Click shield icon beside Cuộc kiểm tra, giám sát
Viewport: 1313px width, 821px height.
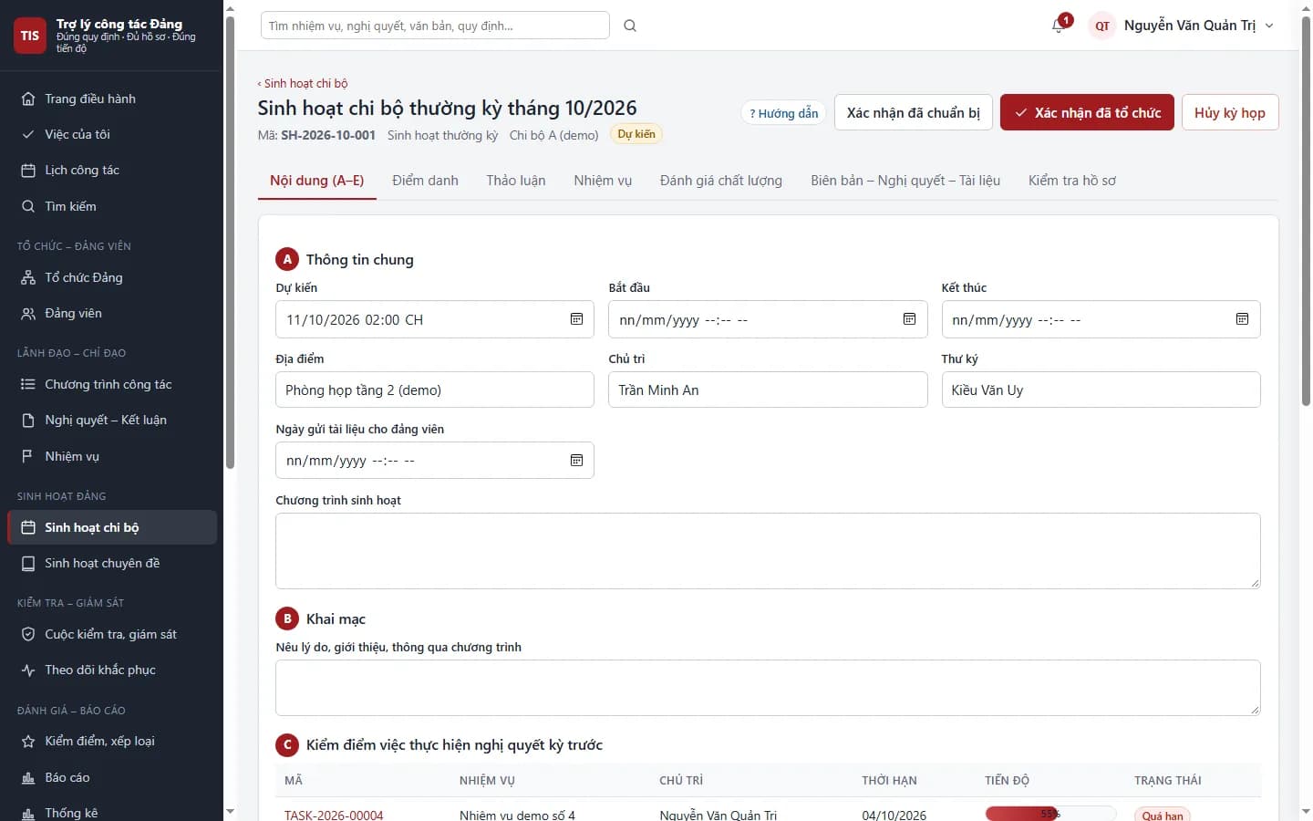[x=28, y=634]
